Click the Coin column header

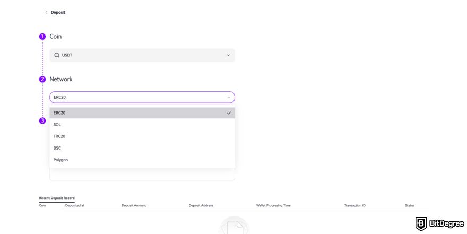[x=42, y=205]
